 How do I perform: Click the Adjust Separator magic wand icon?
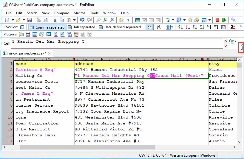pos(158,27)
